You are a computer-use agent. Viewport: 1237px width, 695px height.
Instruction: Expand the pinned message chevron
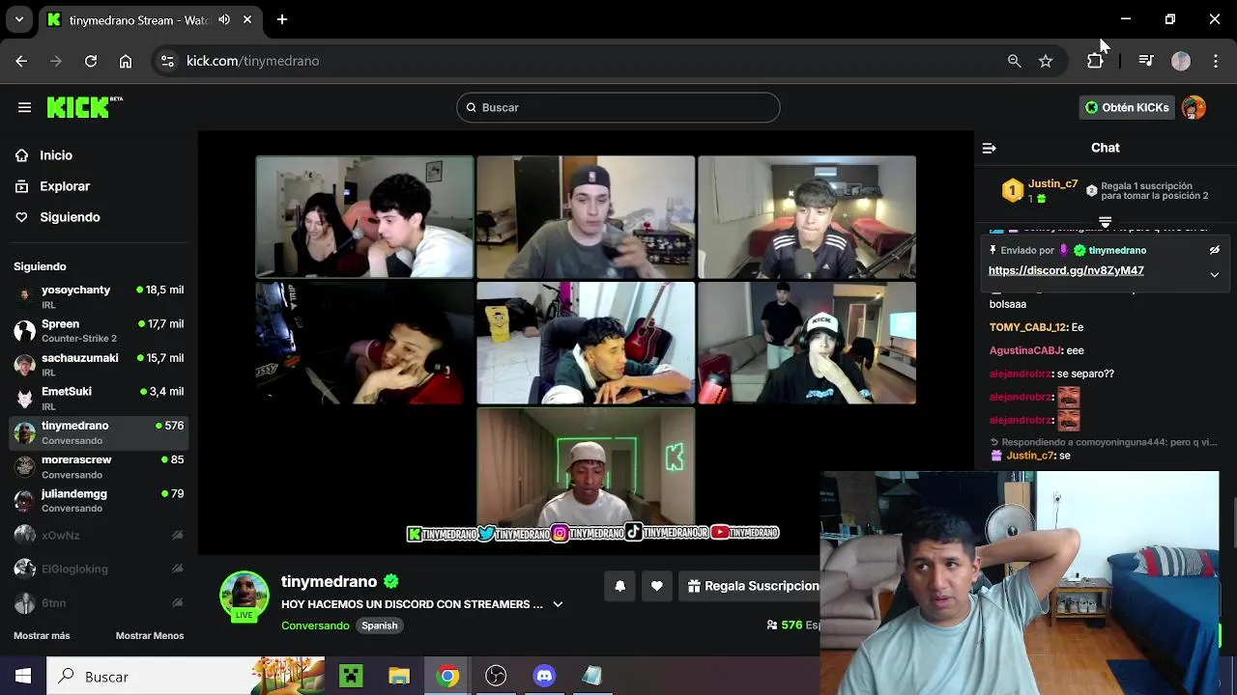pyautogui.click(x=1215, y=274)
